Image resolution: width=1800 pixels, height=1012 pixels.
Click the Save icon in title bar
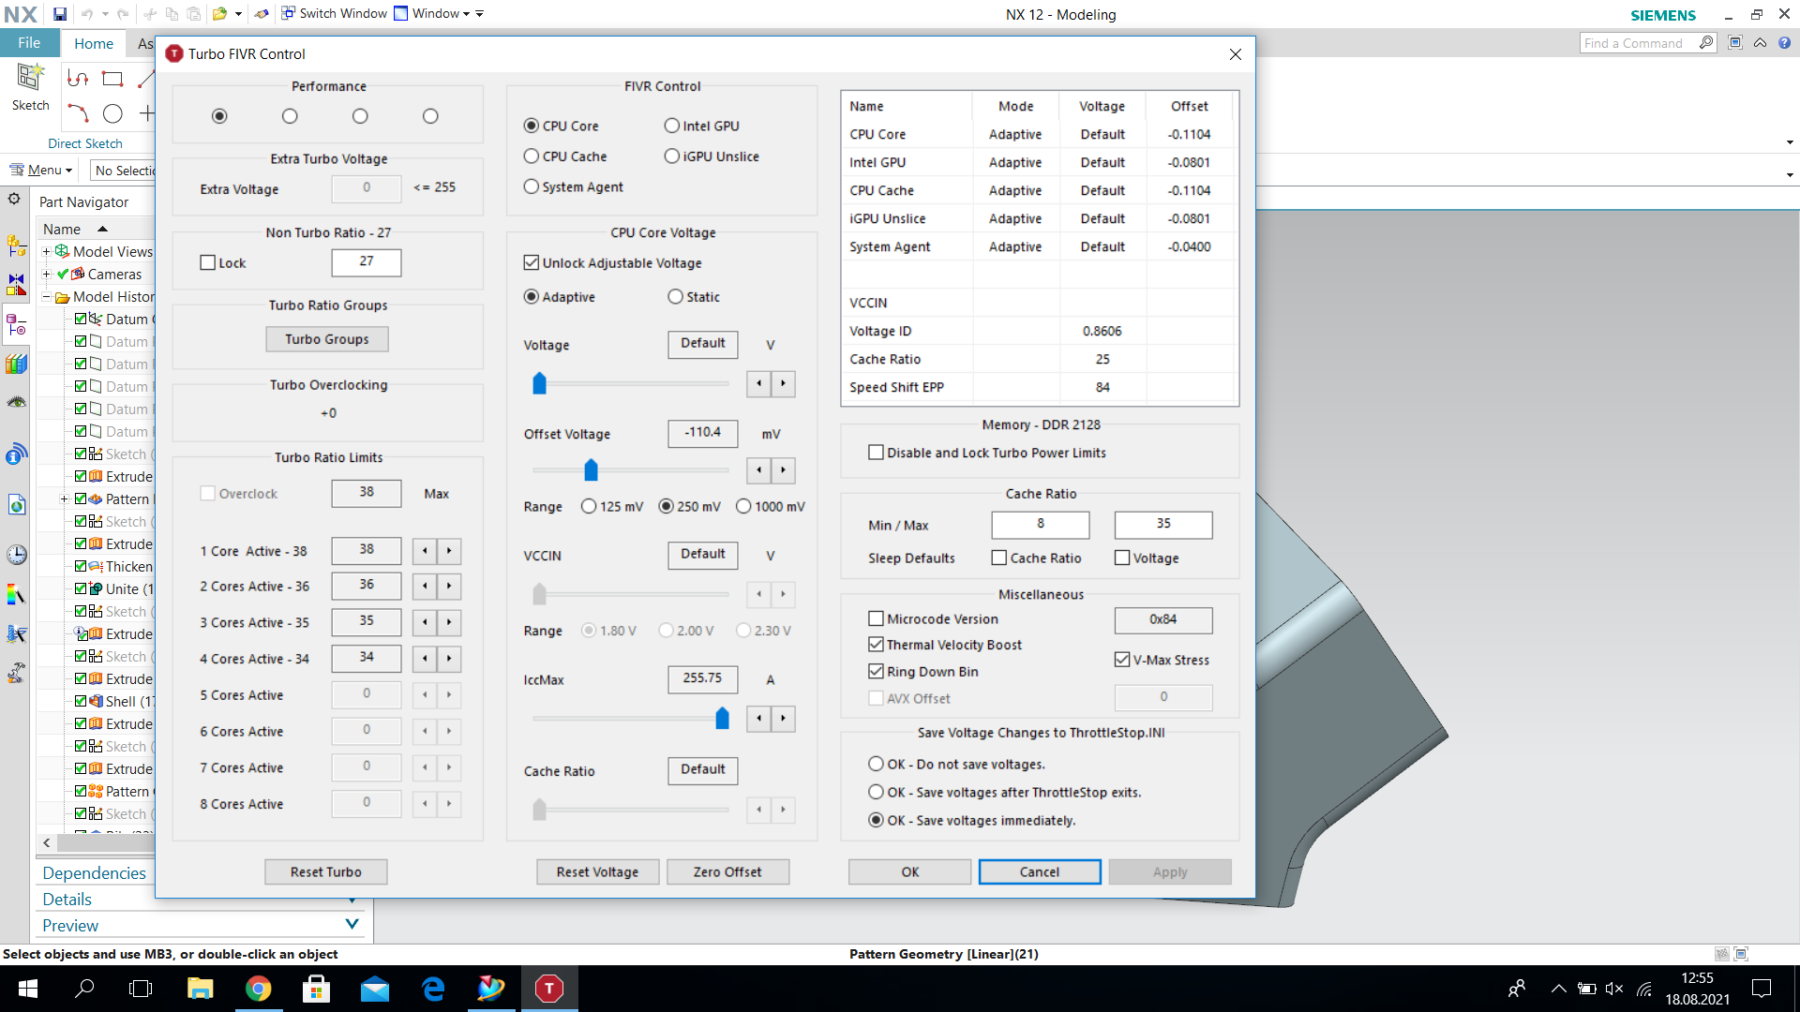pos(59,14)
